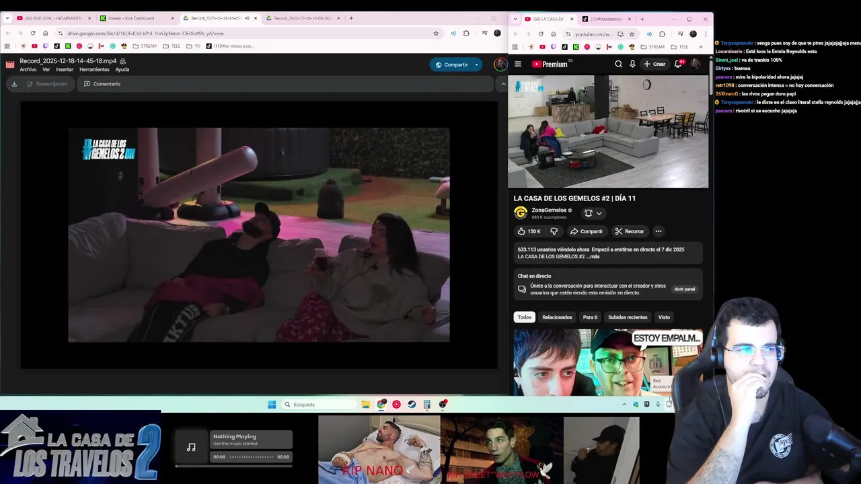Open the Ayuda menu in Drive
Screen dimensions: 861x484
tap(122, 70)
